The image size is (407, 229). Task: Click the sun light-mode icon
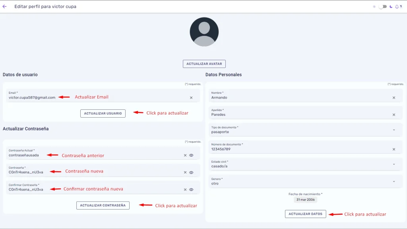pyautogui.click(x=374, y=7)
